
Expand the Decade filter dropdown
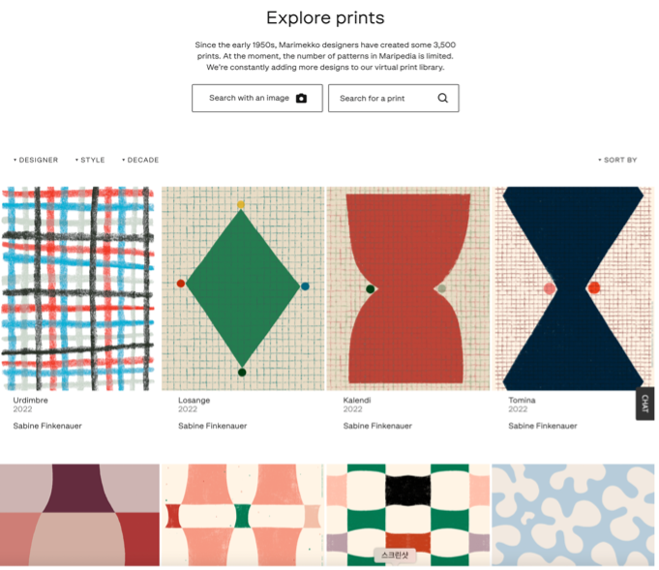point(140,160)
